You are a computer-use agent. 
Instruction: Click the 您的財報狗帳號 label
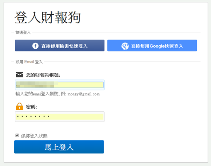[43, 75]
